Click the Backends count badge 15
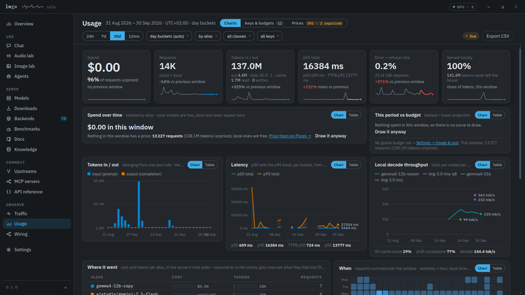Image resolution: width=525 pixels, height=295 pixels. [x=64, y=119]
